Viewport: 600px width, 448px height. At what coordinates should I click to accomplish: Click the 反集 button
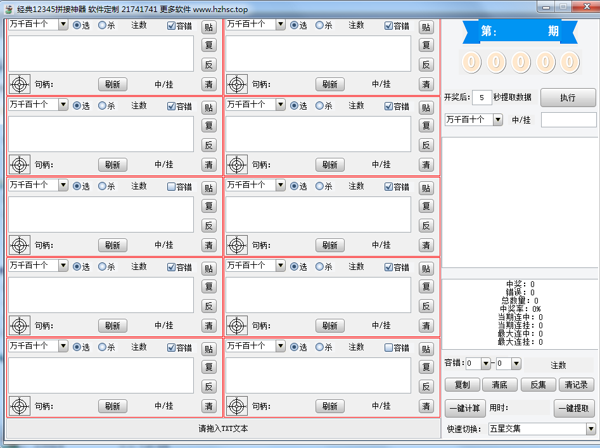(x=539, y=385)
